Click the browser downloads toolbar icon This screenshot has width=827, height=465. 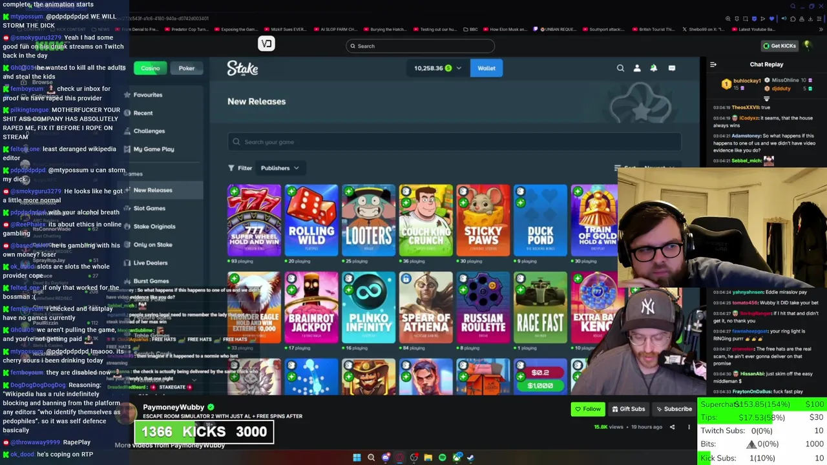pyautogui.click(x=811, y=19)
